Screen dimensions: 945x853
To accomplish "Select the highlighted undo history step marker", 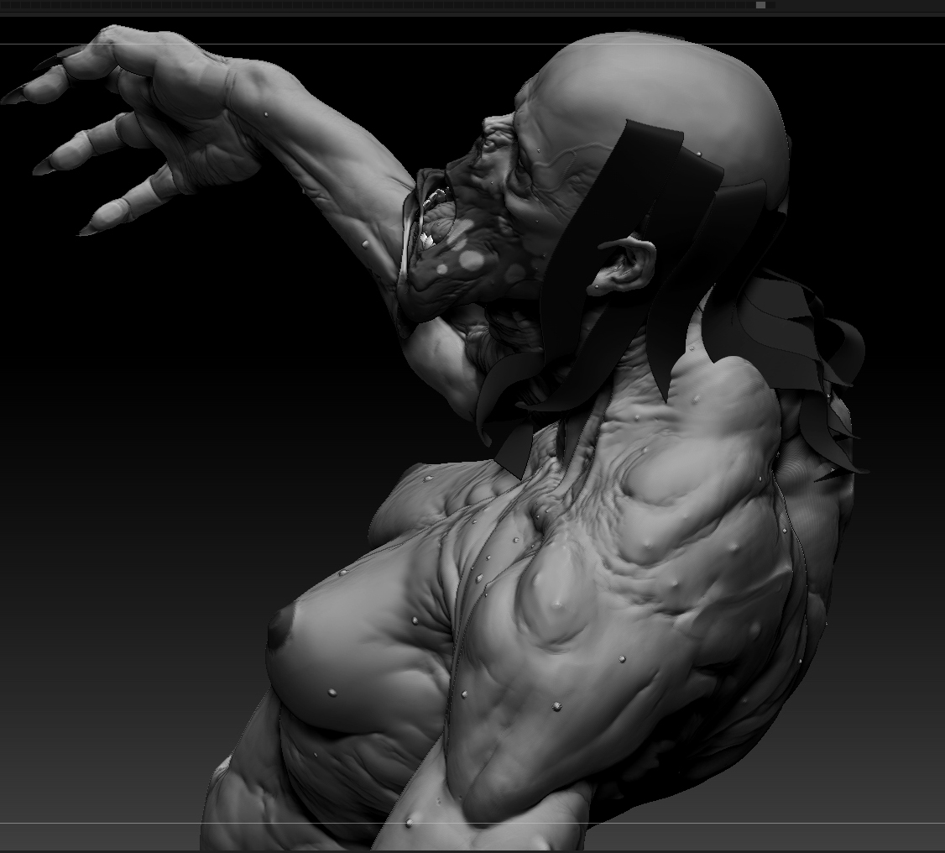I will click(760, 5).
